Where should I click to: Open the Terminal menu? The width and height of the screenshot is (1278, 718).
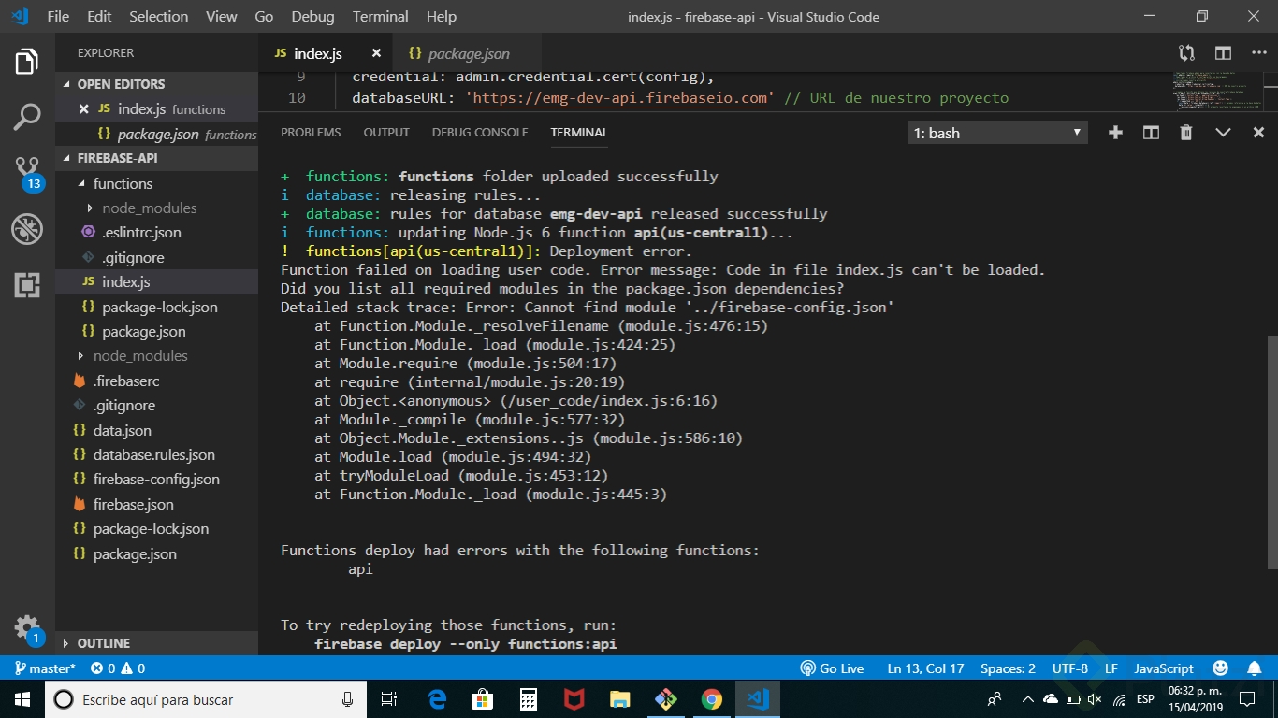pyautogui.click(x=380, y=16)
